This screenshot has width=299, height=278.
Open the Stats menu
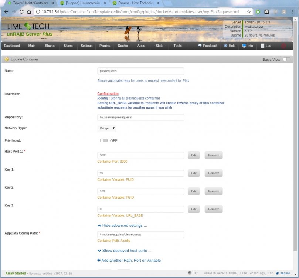(159, 46)
